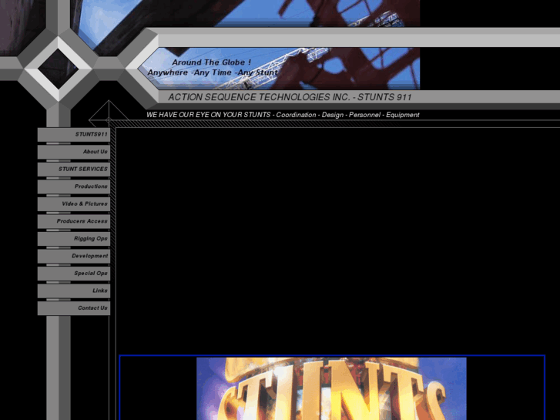
Task: Click the Producers Access button
Action: point(74,222)
